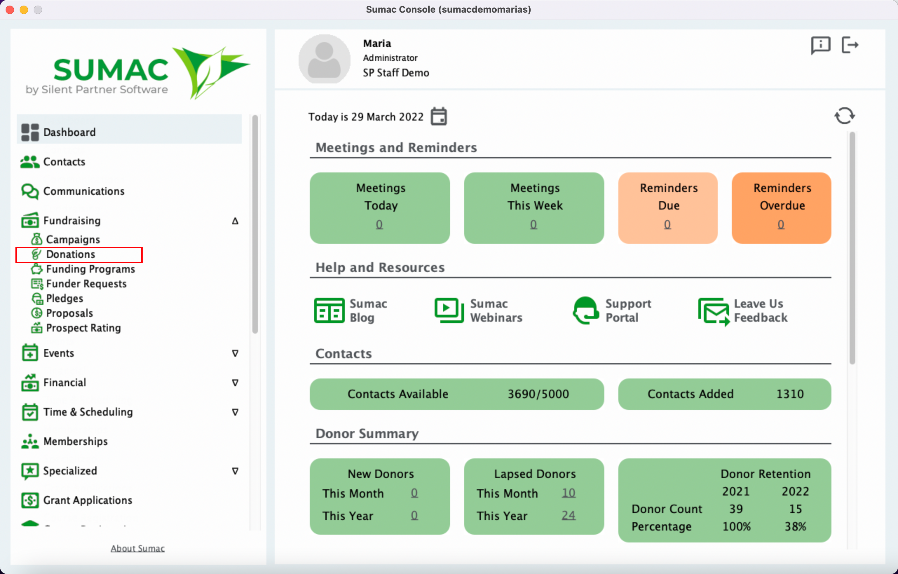
Task: Click the Memberships group icon
Action: click(30, 441)
